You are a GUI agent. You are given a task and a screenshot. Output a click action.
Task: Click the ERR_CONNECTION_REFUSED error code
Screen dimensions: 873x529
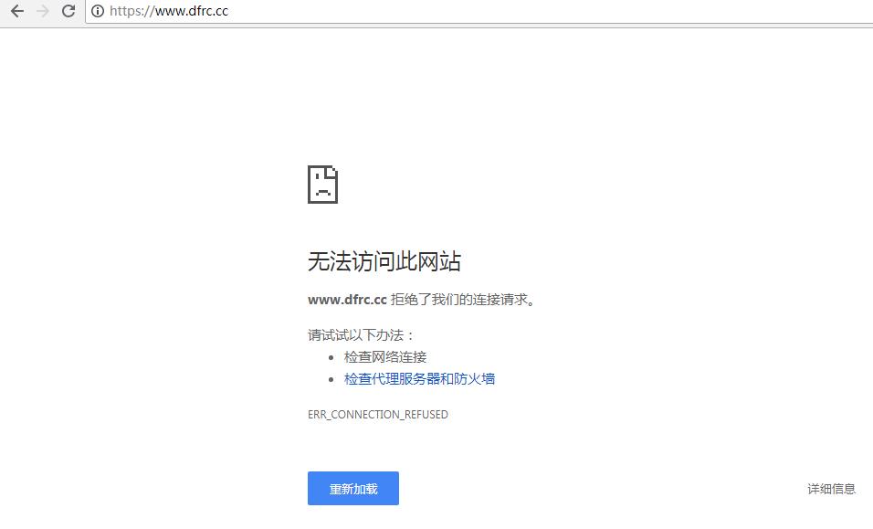pos(377,414)
